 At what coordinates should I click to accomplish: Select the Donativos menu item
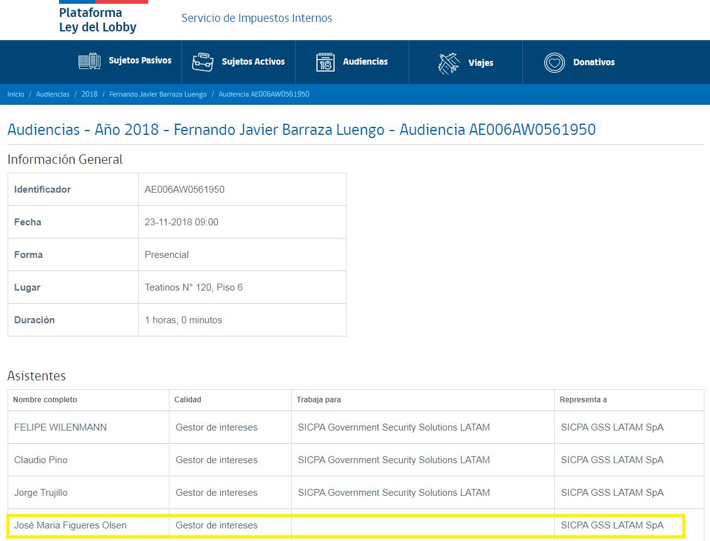pyautogui.click(x=593, y=62)
